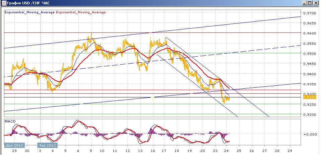Click the 0.9450 price axis label

pos(310,64)
